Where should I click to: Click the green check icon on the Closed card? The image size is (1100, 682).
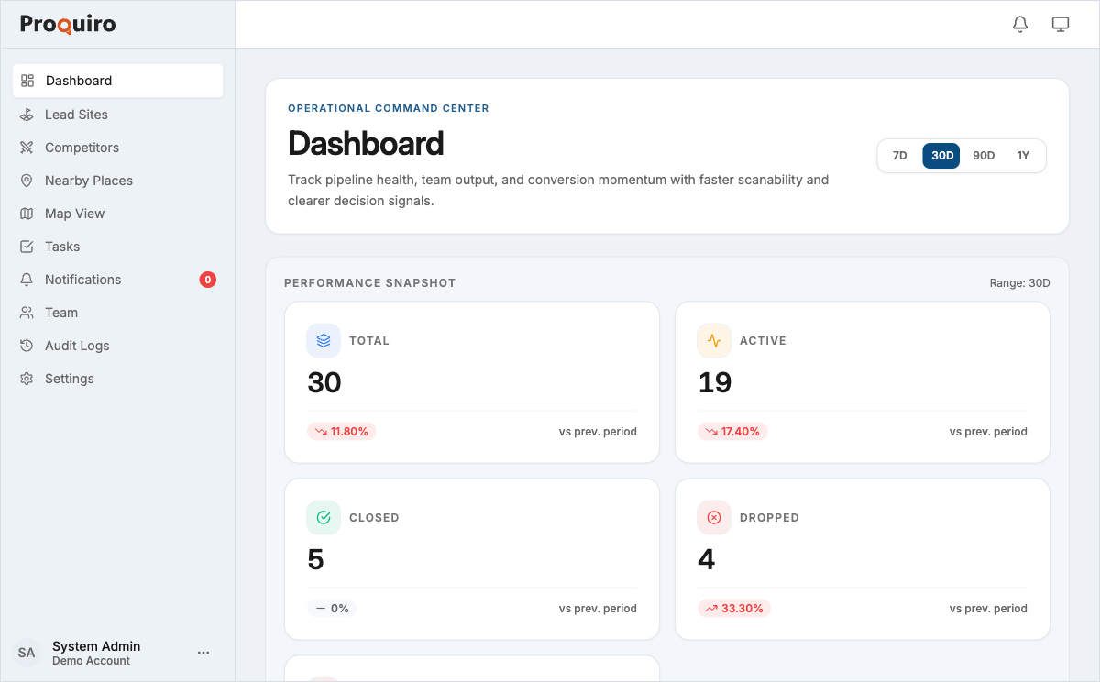click(323, 517)
